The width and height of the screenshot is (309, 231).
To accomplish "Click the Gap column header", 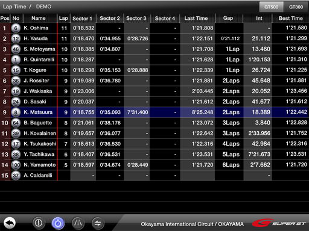I will tap(228, 18).
